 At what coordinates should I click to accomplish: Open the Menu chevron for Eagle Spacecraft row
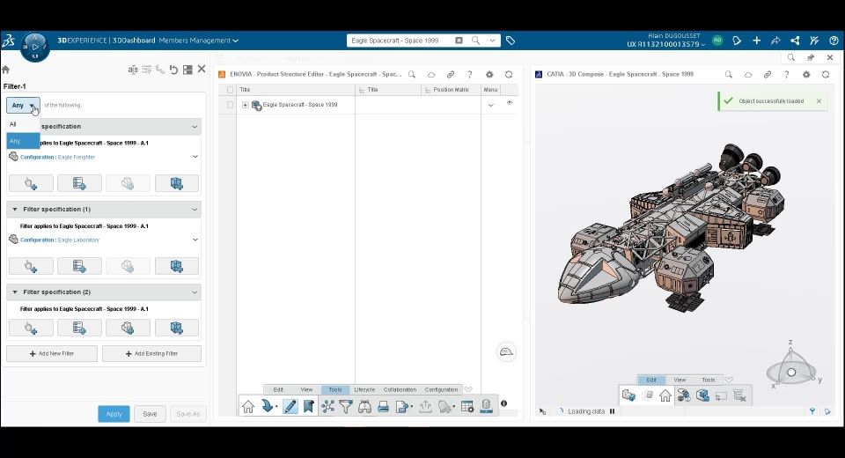point(491,105)
